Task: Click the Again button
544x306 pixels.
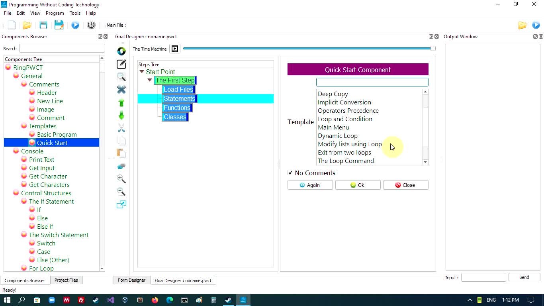Action: [310, 185]
